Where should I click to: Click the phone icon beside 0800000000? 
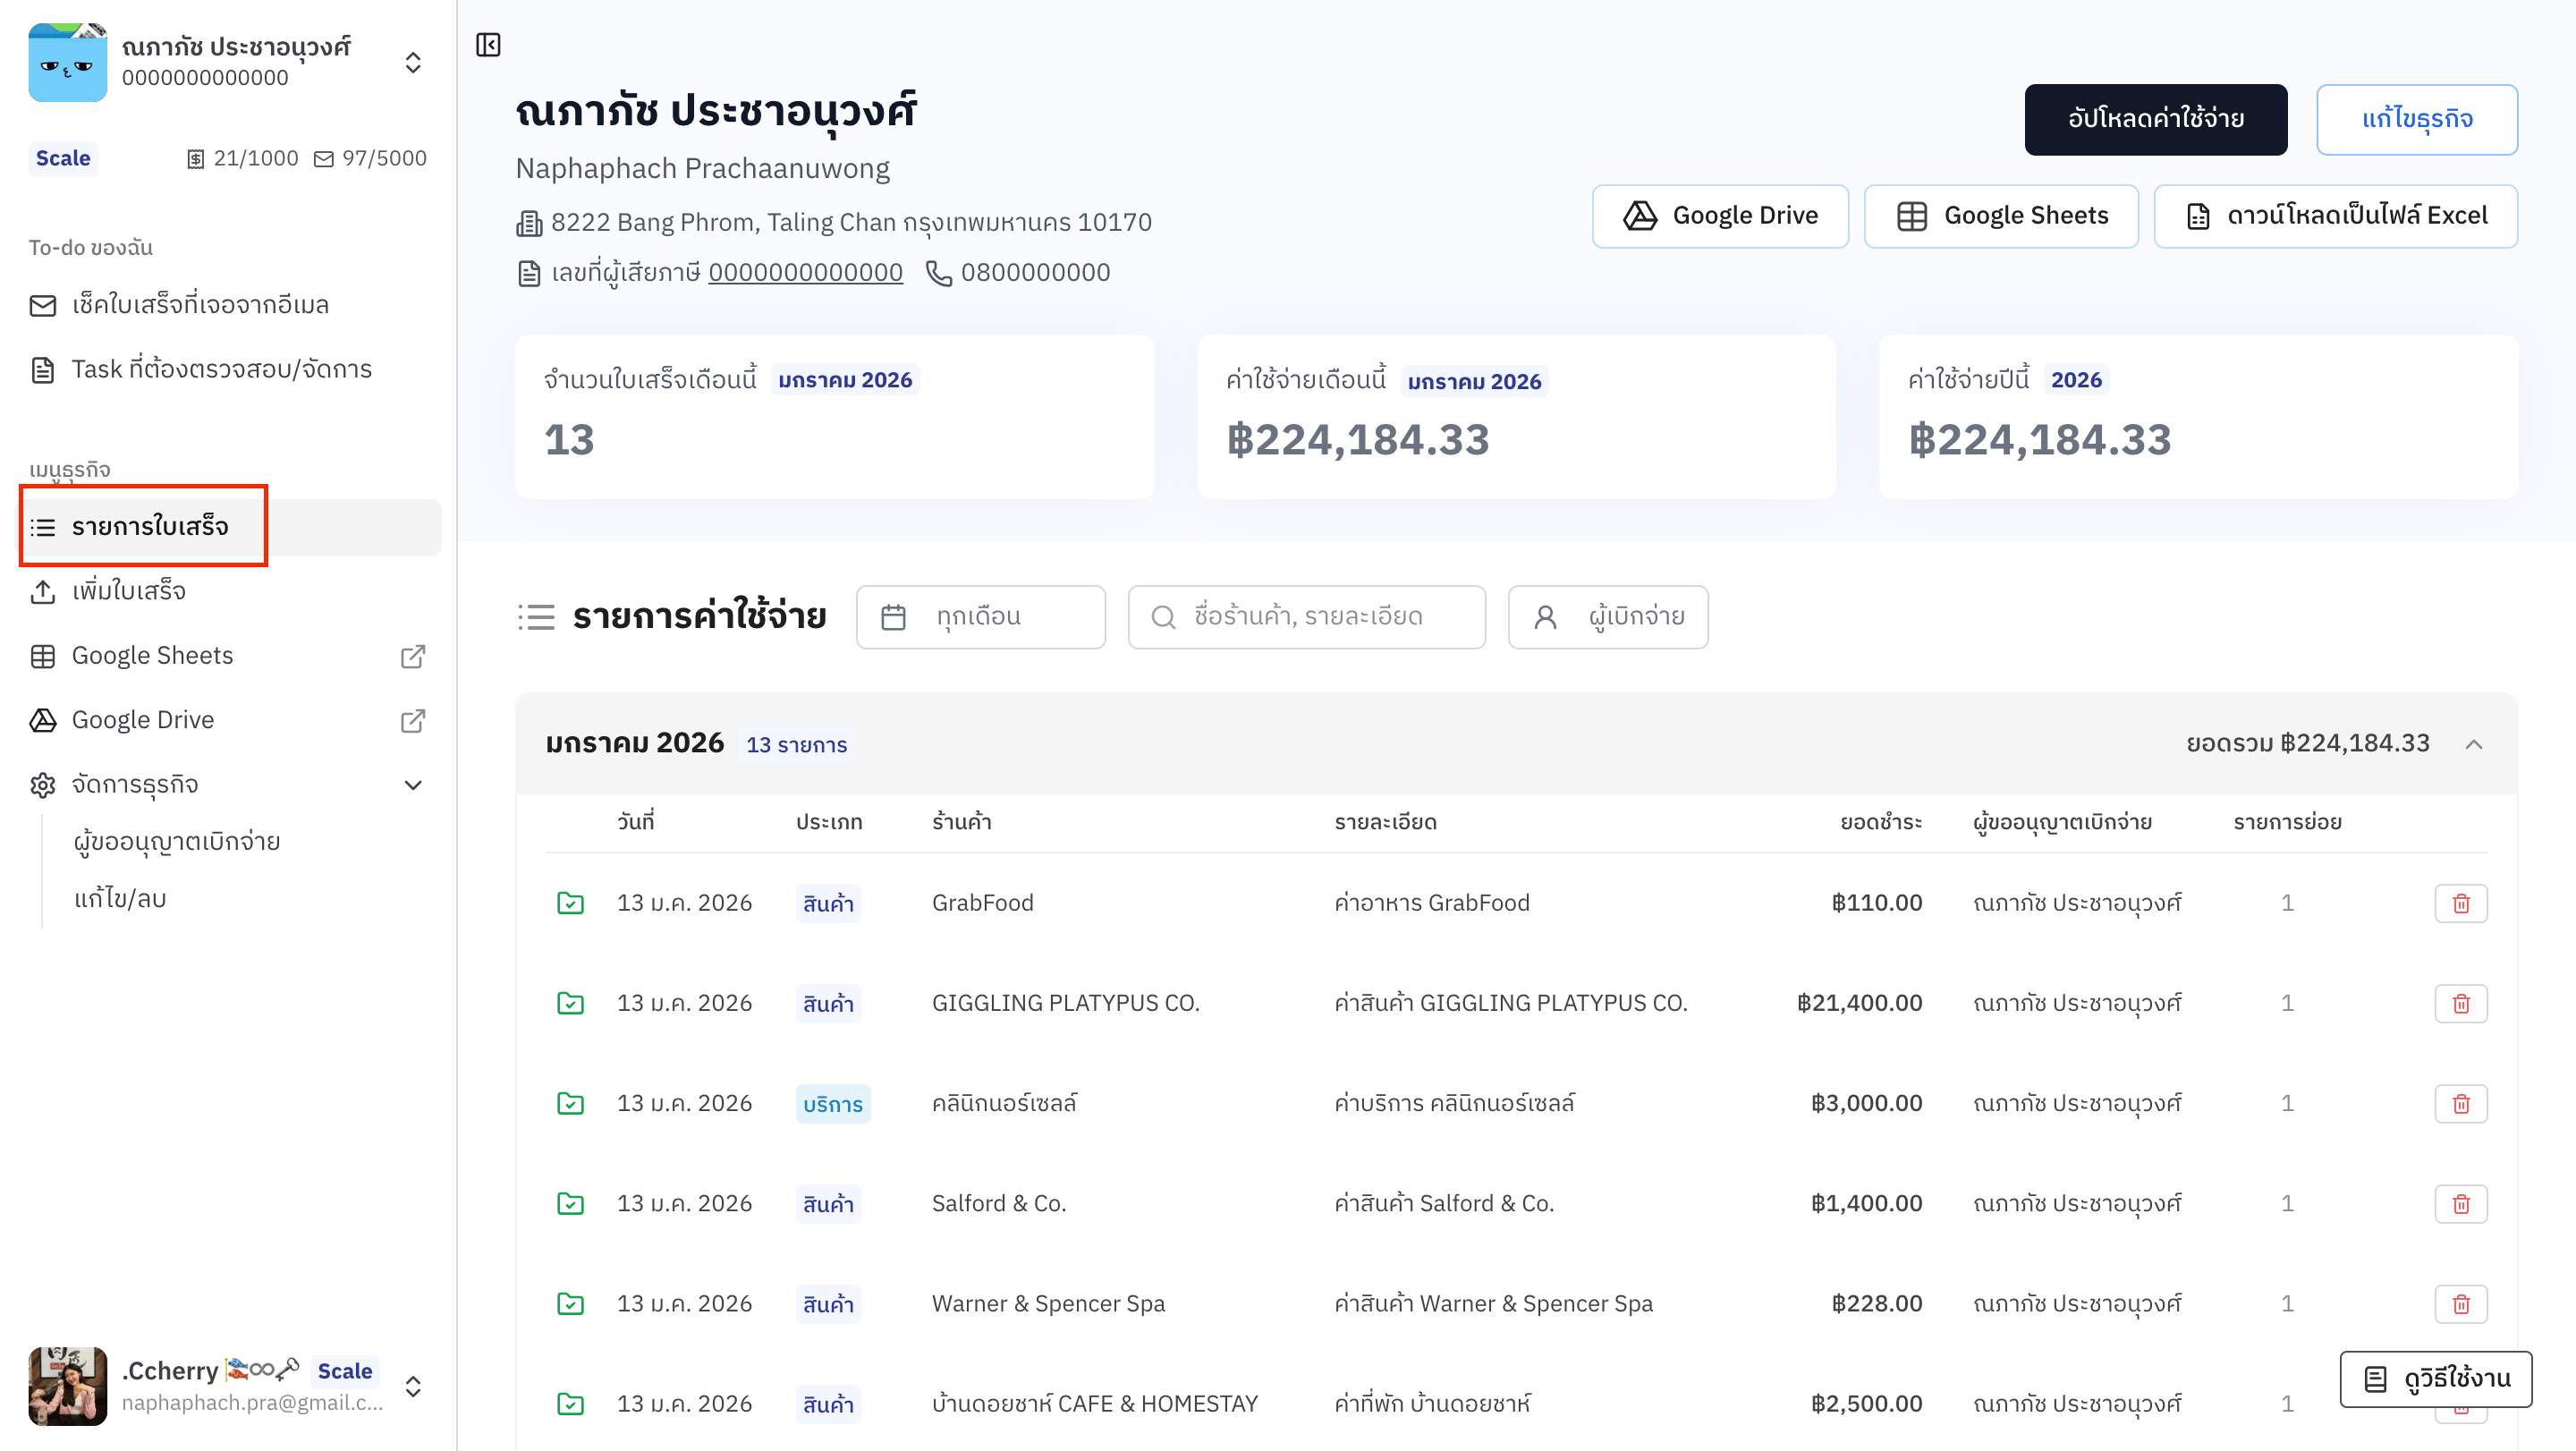point(938,273)
